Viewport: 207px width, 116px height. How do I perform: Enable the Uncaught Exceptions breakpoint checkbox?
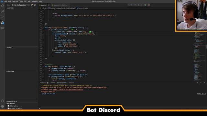coord(8,108)
